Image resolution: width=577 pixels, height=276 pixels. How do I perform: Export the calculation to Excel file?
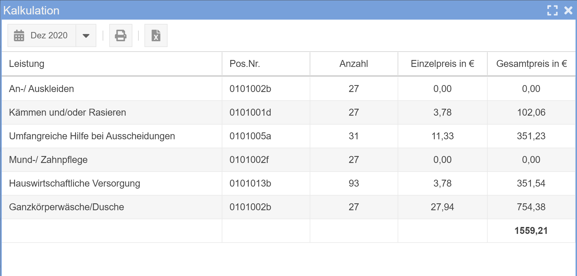click(156, 35)
